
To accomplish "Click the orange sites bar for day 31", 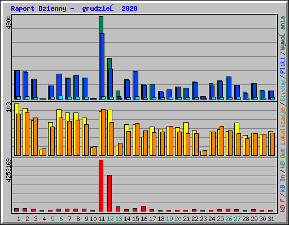I will tap(273, 144).
